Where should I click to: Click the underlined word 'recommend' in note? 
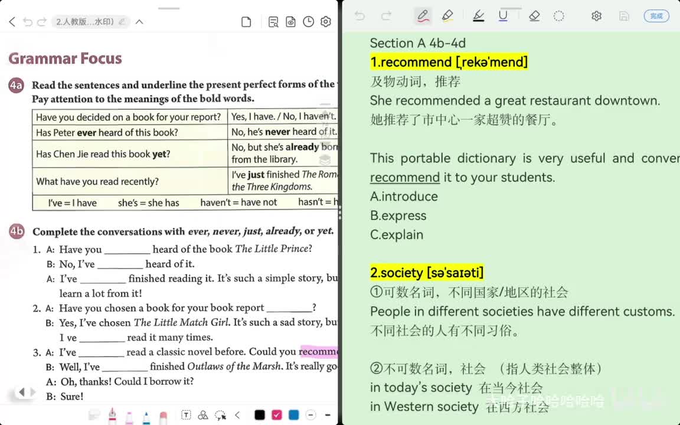pos(404,177)
